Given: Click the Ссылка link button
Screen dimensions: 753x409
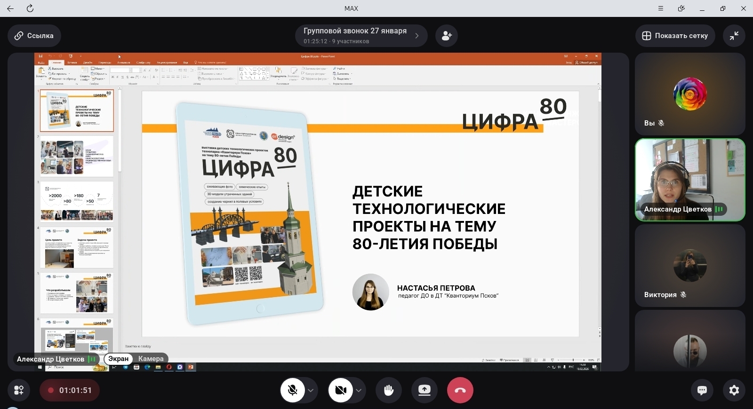Looking at the screenshot, I should (34, 36).
